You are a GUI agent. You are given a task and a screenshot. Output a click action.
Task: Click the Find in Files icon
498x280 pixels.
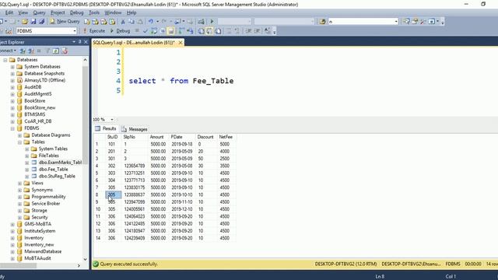pos(322,21)
